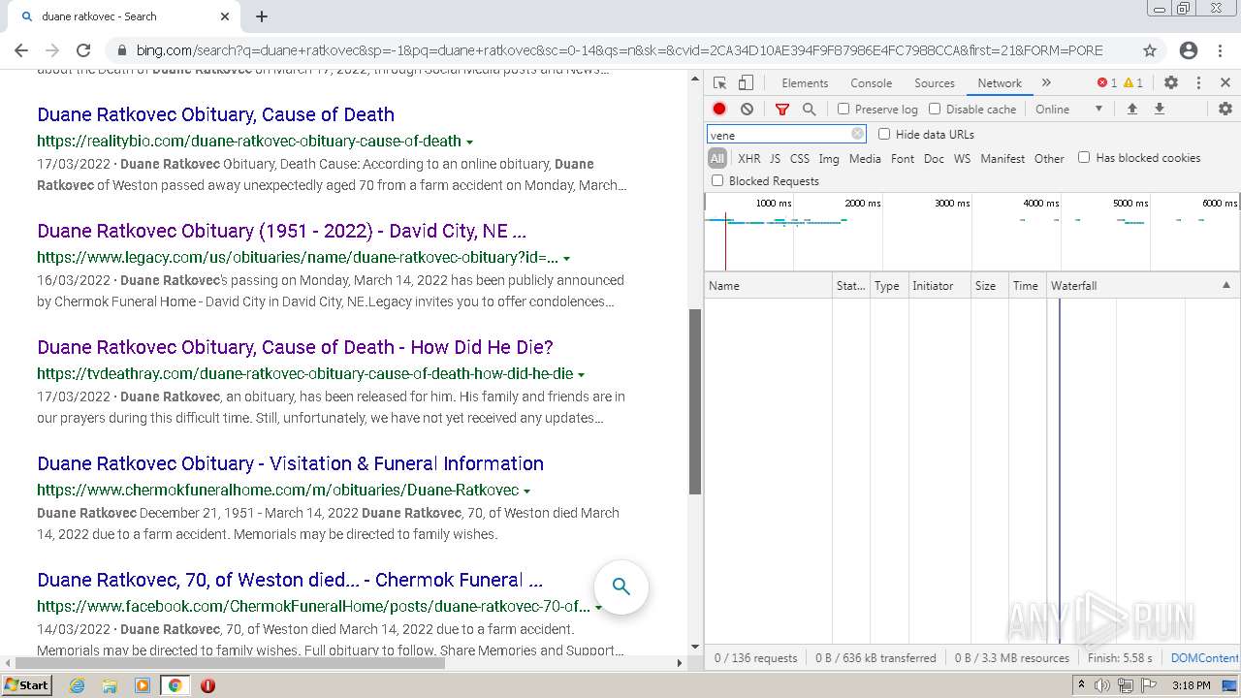Clear the network log

(747, 110)
